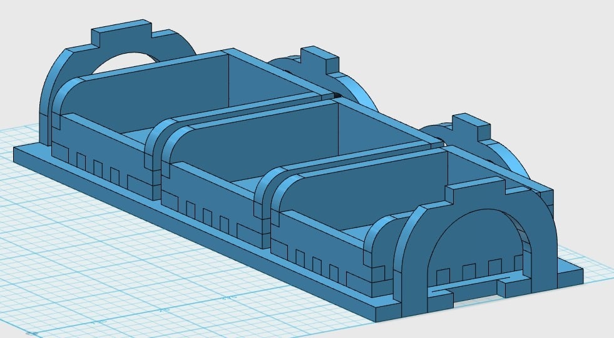Screen dimensions: 614x338
Task: Select the top tab of rear-left arch
Action: (121, 32)
